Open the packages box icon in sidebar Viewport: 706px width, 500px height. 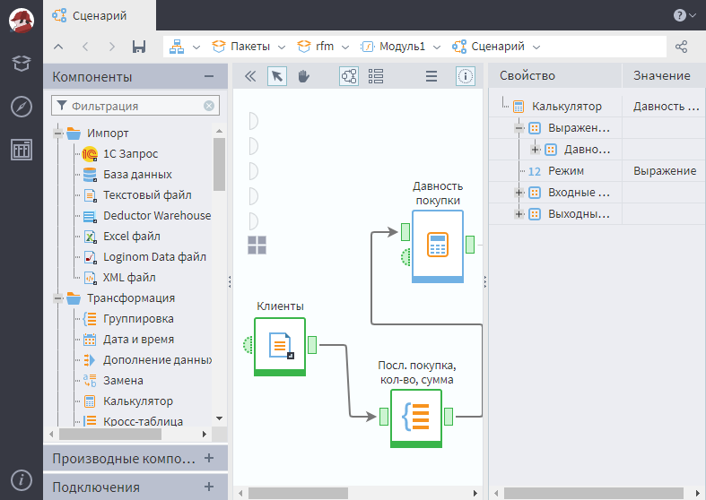pyautogui.click(x=22, y=63)
